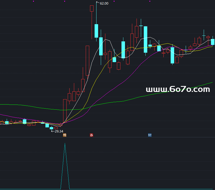Click the indicator spike peak in the lower panel

pyautogui.click(x=65, y=144)
